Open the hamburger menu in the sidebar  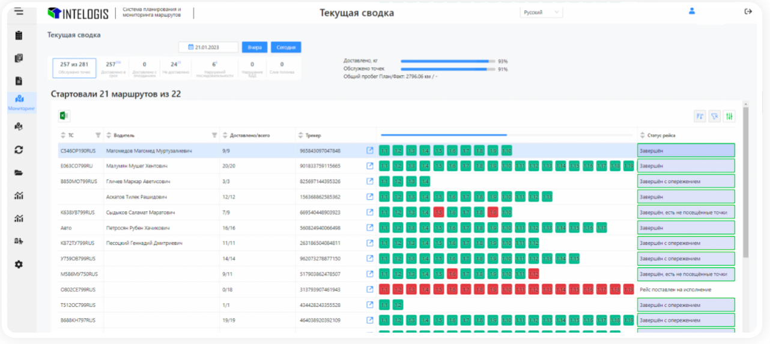coord(19,11)
